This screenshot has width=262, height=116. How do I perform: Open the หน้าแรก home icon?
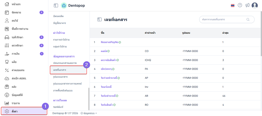(7, 4)
